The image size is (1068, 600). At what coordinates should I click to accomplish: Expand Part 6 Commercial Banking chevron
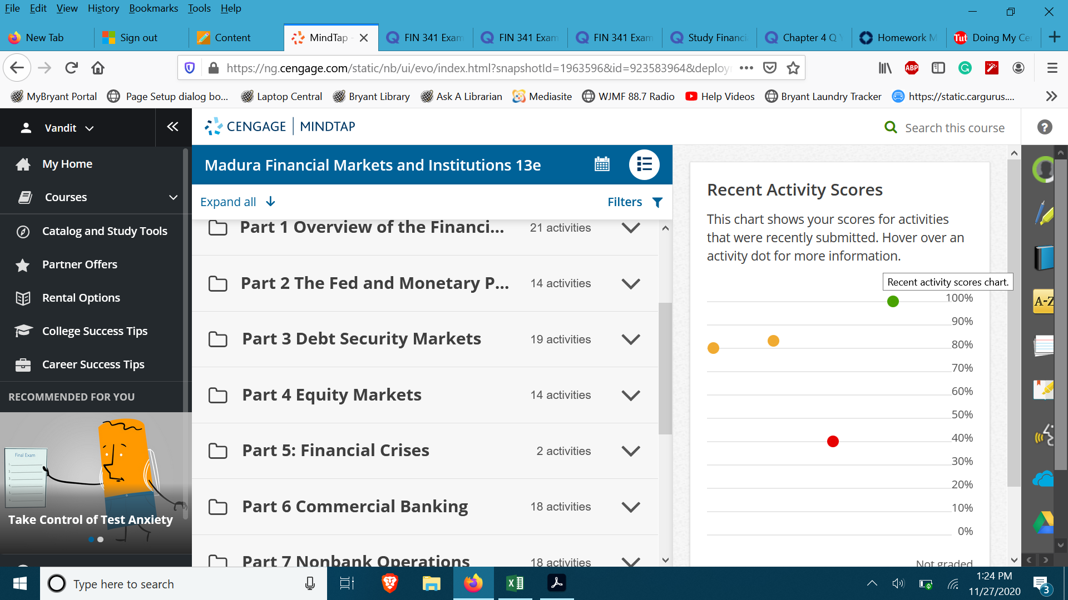(631, 507)
